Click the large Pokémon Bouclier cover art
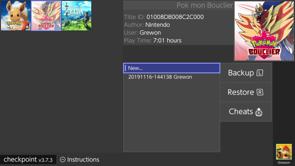Image resolution: width=295 pixels, height=166 pixels. [x=264, y=31]
